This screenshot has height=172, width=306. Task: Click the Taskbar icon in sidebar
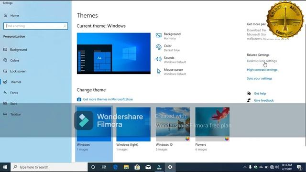(5, 114)
